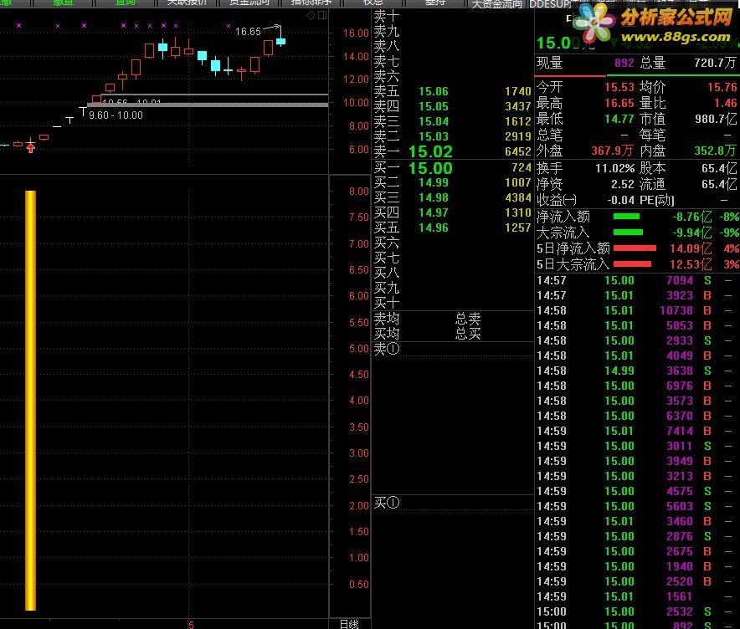Select the 卖三 row price 15.04
Image resolution: width=740 pixels, height=629 pixels.
tap(434, 121)
